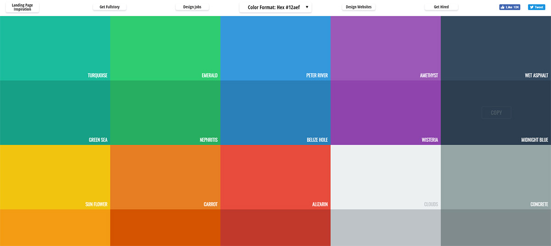Screen dimensions: 551x246
Task: Click the COPY button on Midnight Blue
Action: pyautogui.click(x=496, y=113)
